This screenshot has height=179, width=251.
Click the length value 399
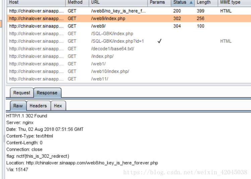(x=201, y=11)
